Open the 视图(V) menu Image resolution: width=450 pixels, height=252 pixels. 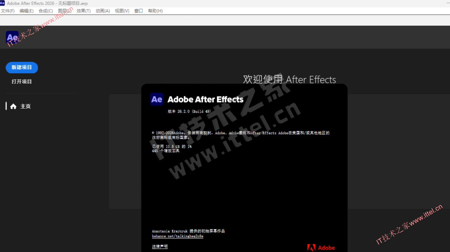(122, 11)
